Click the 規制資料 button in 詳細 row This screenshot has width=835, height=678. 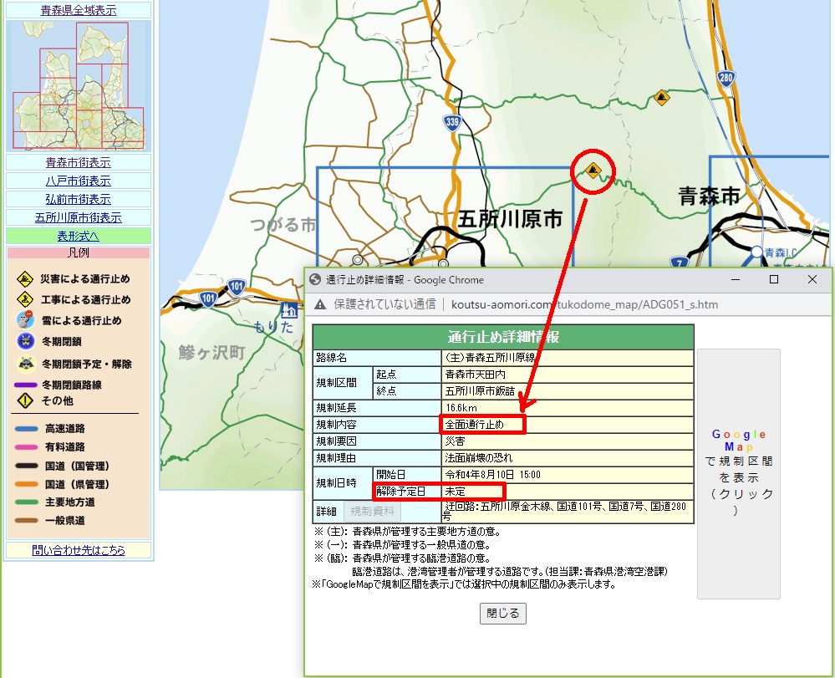(x=372, y=512)
